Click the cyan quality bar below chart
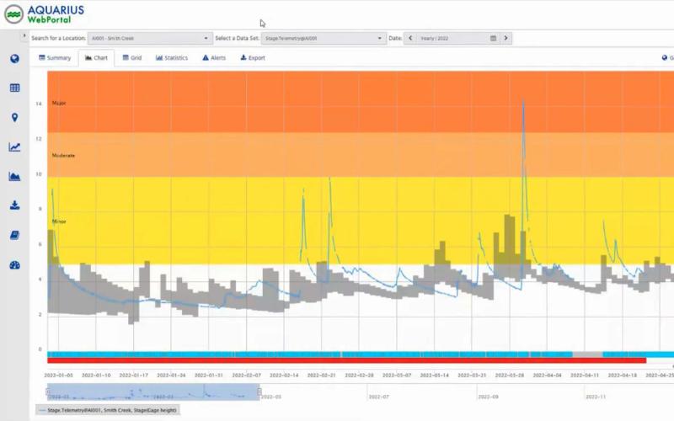The image size is (674, 421). (x=309, y=354)
